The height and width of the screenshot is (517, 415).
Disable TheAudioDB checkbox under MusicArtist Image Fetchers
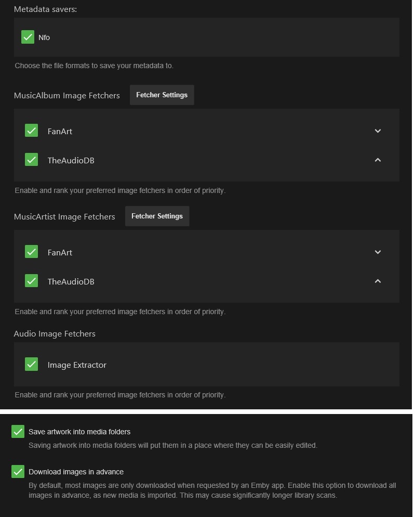pyautogui.click(x=32, y=281)
